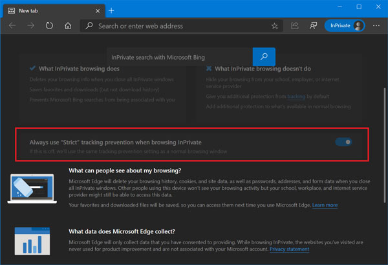Image resolution: width=388 pixels, height=265 pixels.
Task: Click the magnifier icon in address bar
Action: (89, 25)
